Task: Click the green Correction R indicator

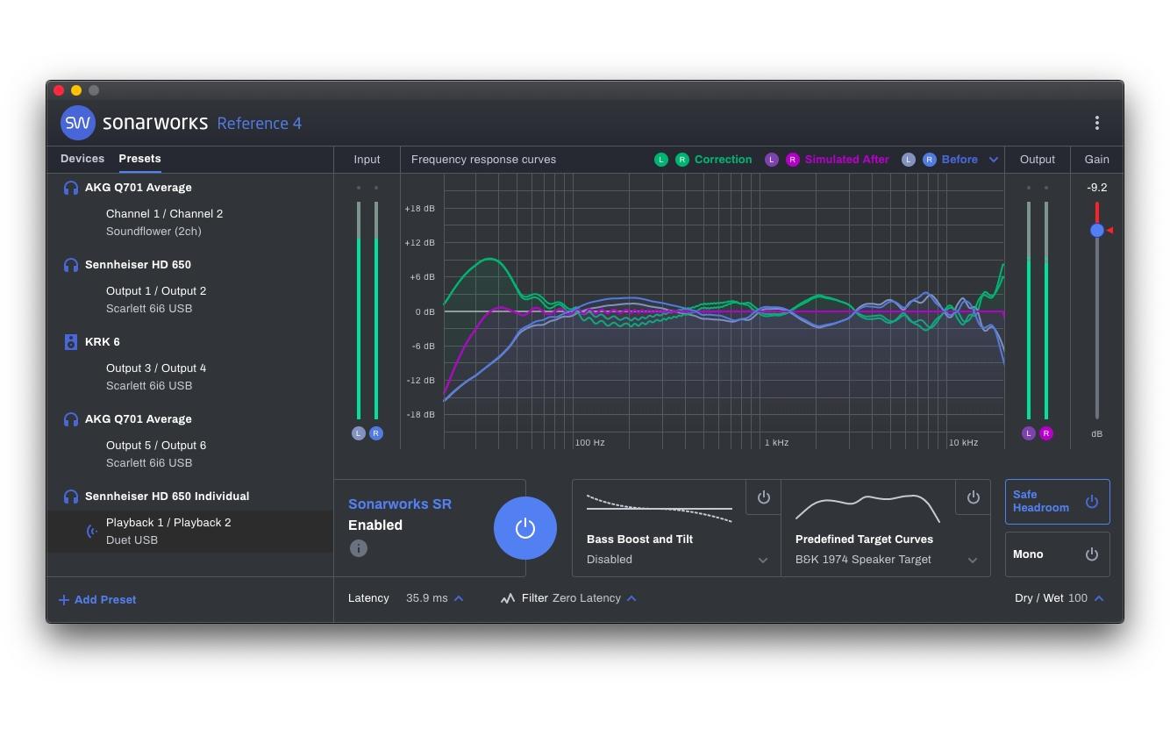Action: click(682, 160)
